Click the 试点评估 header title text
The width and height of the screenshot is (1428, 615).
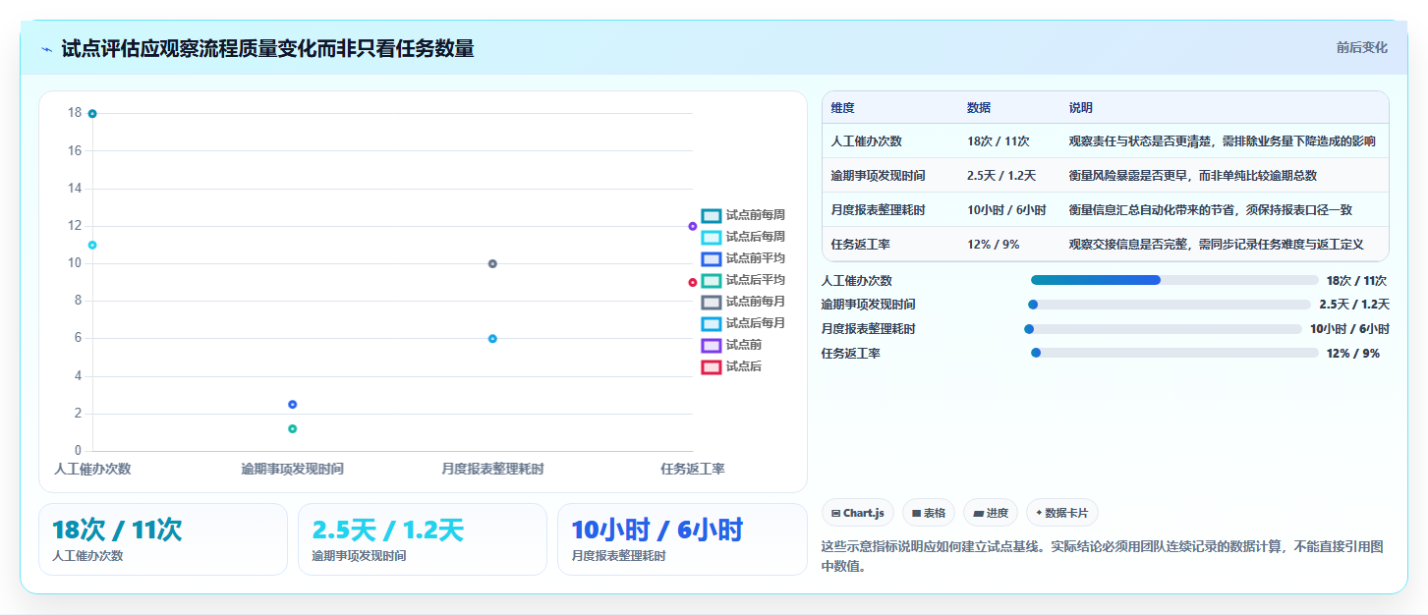pos(267,48)
